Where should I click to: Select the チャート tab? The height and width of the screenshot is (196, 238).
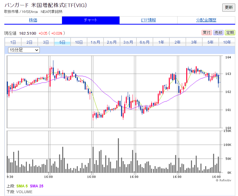coord(91,20)
